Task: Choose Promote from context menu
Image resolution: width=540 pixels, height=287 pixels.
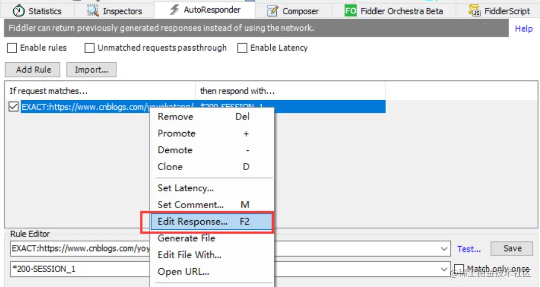Action: pyautogui.click(x=212, y=133)
